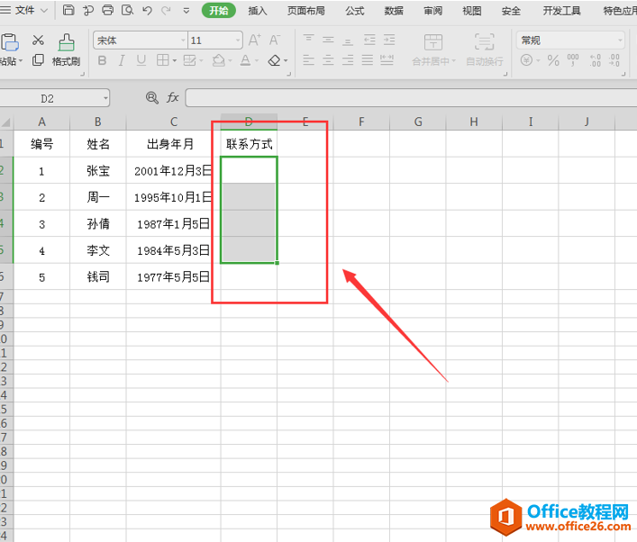The image size is (637, 542).
Task: Select column F header
Action: tap(361, 122)
